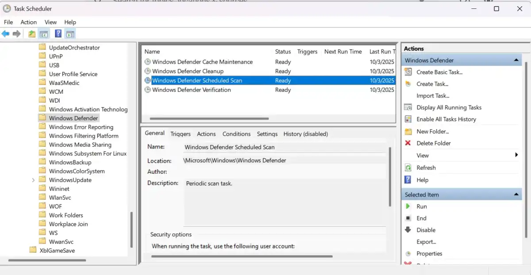Click the Refresh icon in Actions

(x=408, y=168)
